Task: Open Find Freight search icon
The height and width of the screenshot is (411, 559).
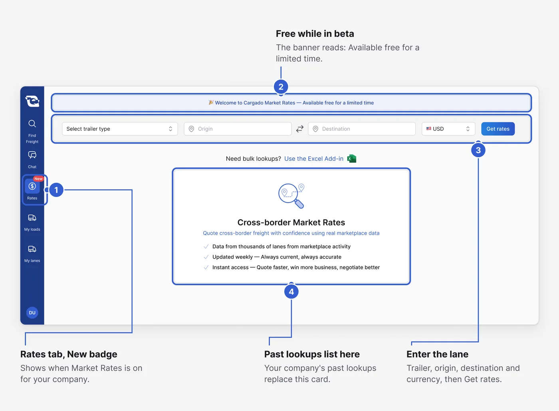Action: click(32, 124)
